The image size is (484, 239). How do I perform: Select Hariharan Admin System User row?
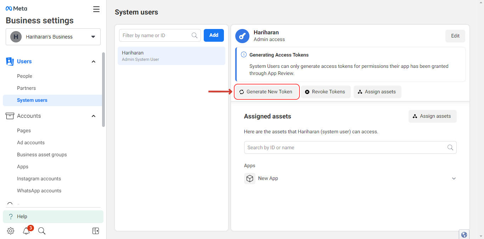[171, 56]
